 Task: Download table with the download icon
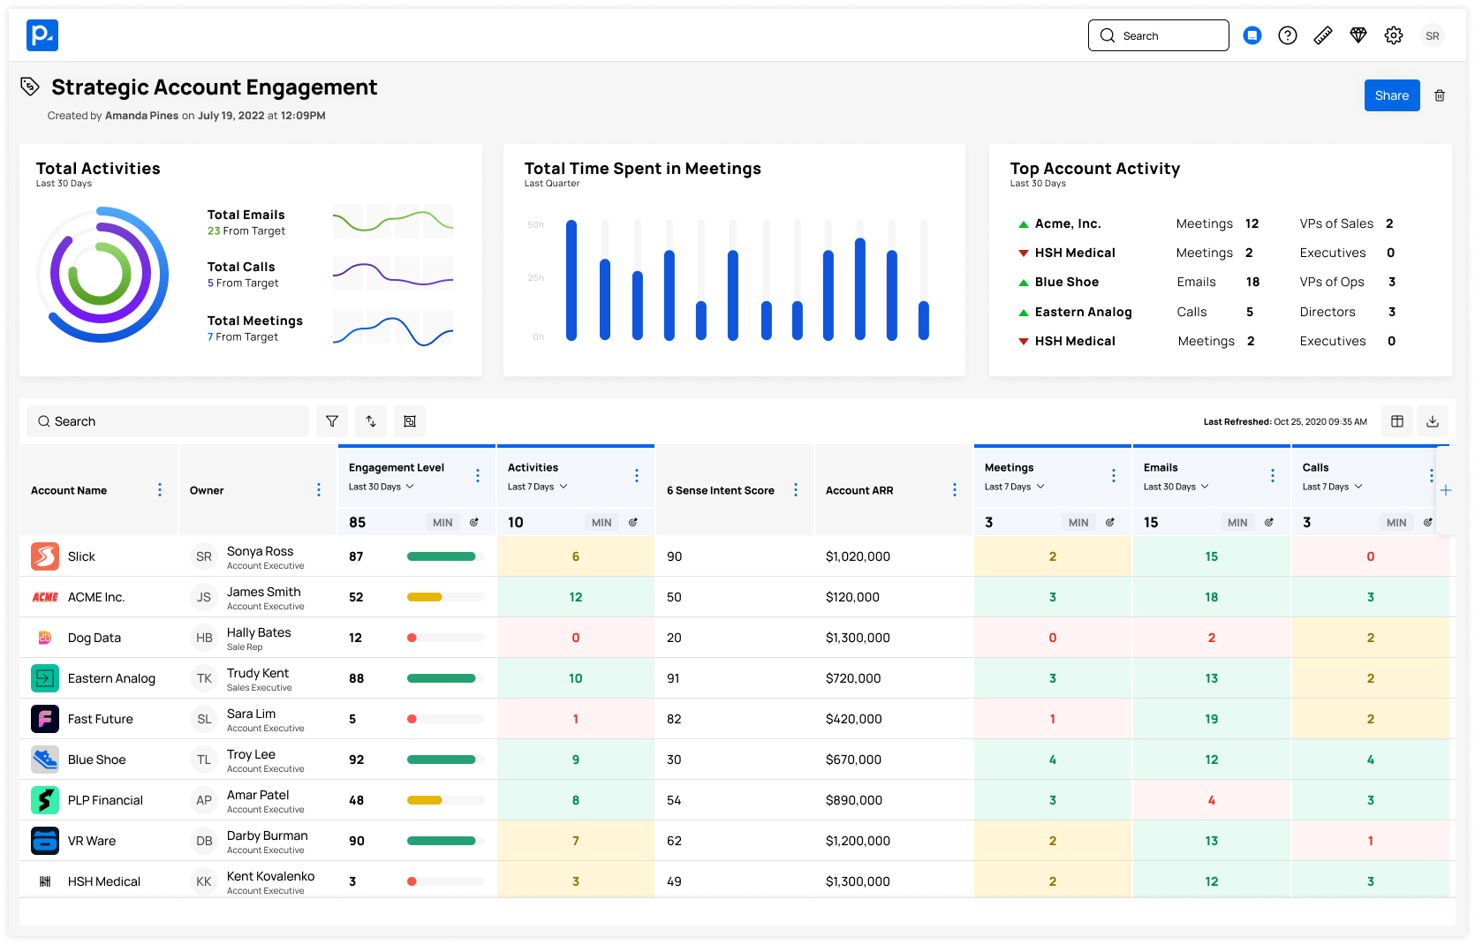click(1433, 421)
